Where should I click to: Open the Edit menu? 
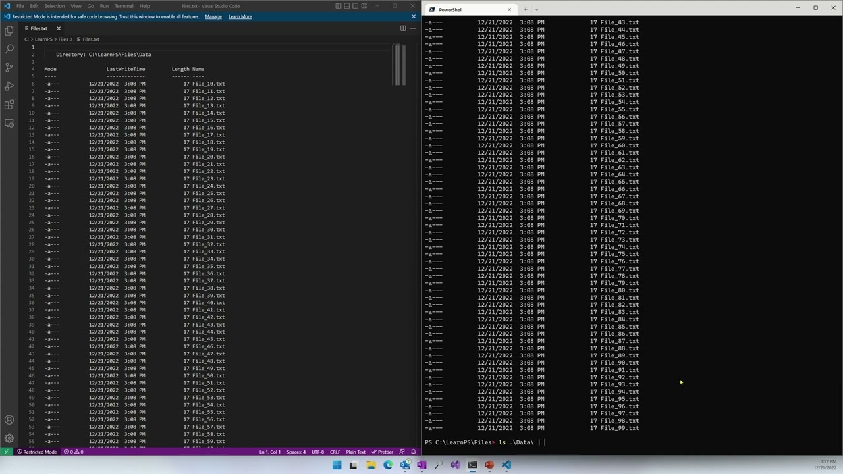pyautogui.click(x=34, y=6)
